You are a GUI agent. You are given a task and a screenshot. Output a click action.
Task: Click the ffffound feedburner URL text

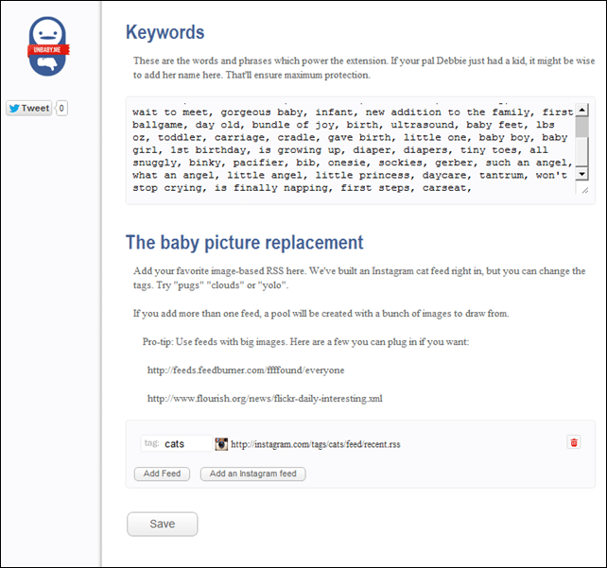click(x=246, y=370)
